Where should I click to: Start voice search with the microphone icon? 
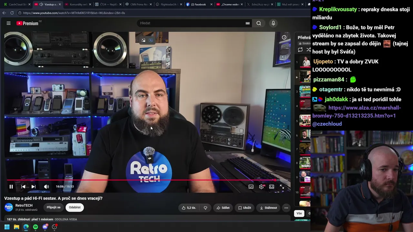pyautogui.click(x=273, y=23)
